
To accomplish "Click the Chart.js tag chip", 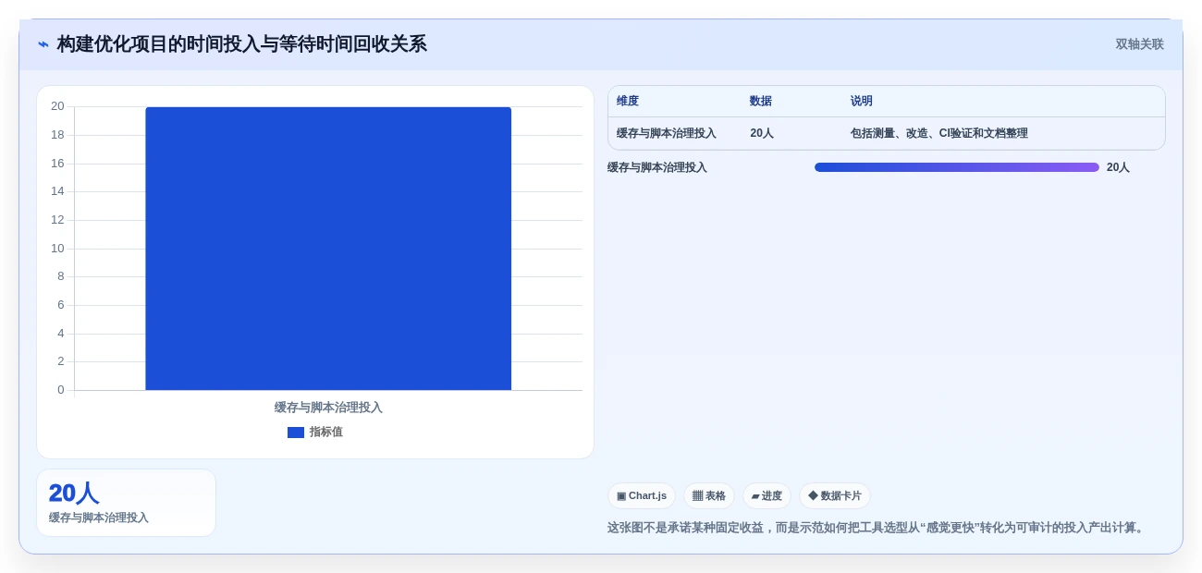I will tap(642, 496).
